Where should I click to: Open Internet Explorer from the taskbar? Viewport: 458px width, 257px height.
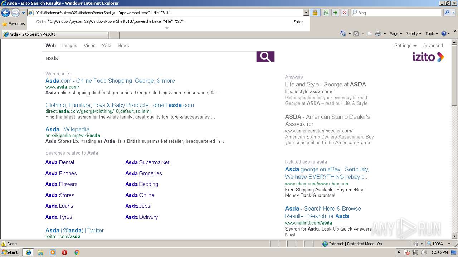[28, 252]
